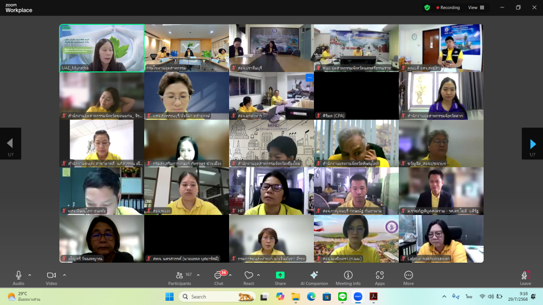Open the Apps panel
Image resolution: width=543 pixels, height=305 pixels.
pos(380,277)
